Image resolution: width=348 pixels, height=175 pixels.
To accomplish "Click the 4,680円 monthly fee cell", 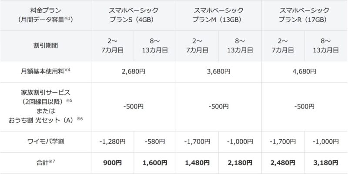I will (x=304, y=71).
